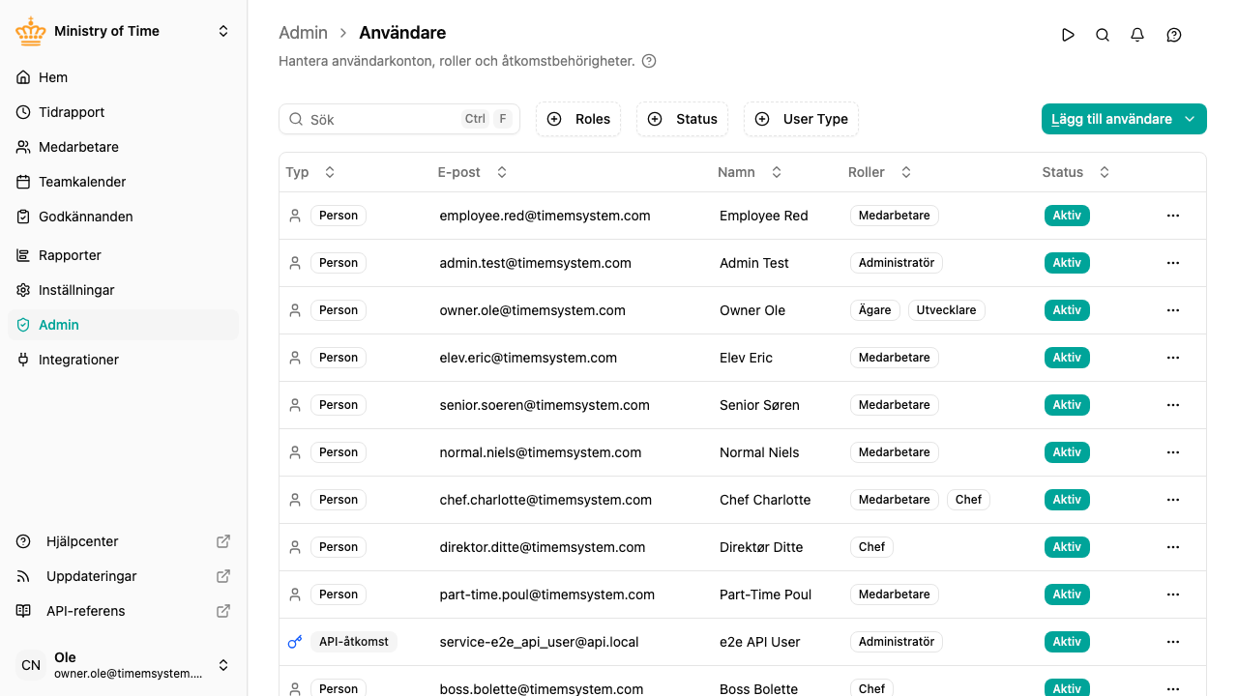Click the name Normal Niels
1238x696 pixels.
[759, 452]
